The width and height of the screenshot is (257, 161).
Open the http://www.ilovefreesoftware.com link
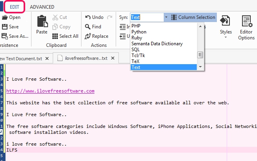click(50, 91)
